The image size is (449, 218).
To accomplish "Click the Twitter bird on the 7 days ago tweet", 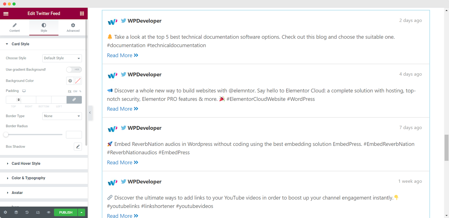I will [123, 128].
